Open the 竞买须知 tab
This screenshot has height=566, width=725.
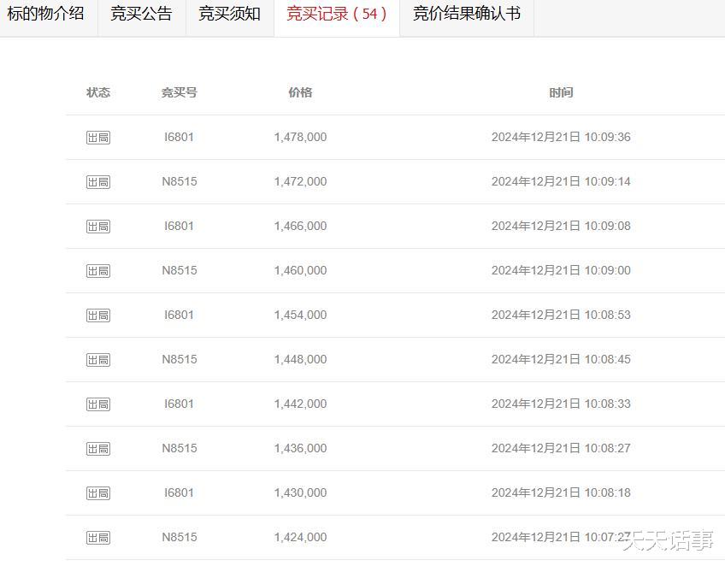(x=230, y=14)
